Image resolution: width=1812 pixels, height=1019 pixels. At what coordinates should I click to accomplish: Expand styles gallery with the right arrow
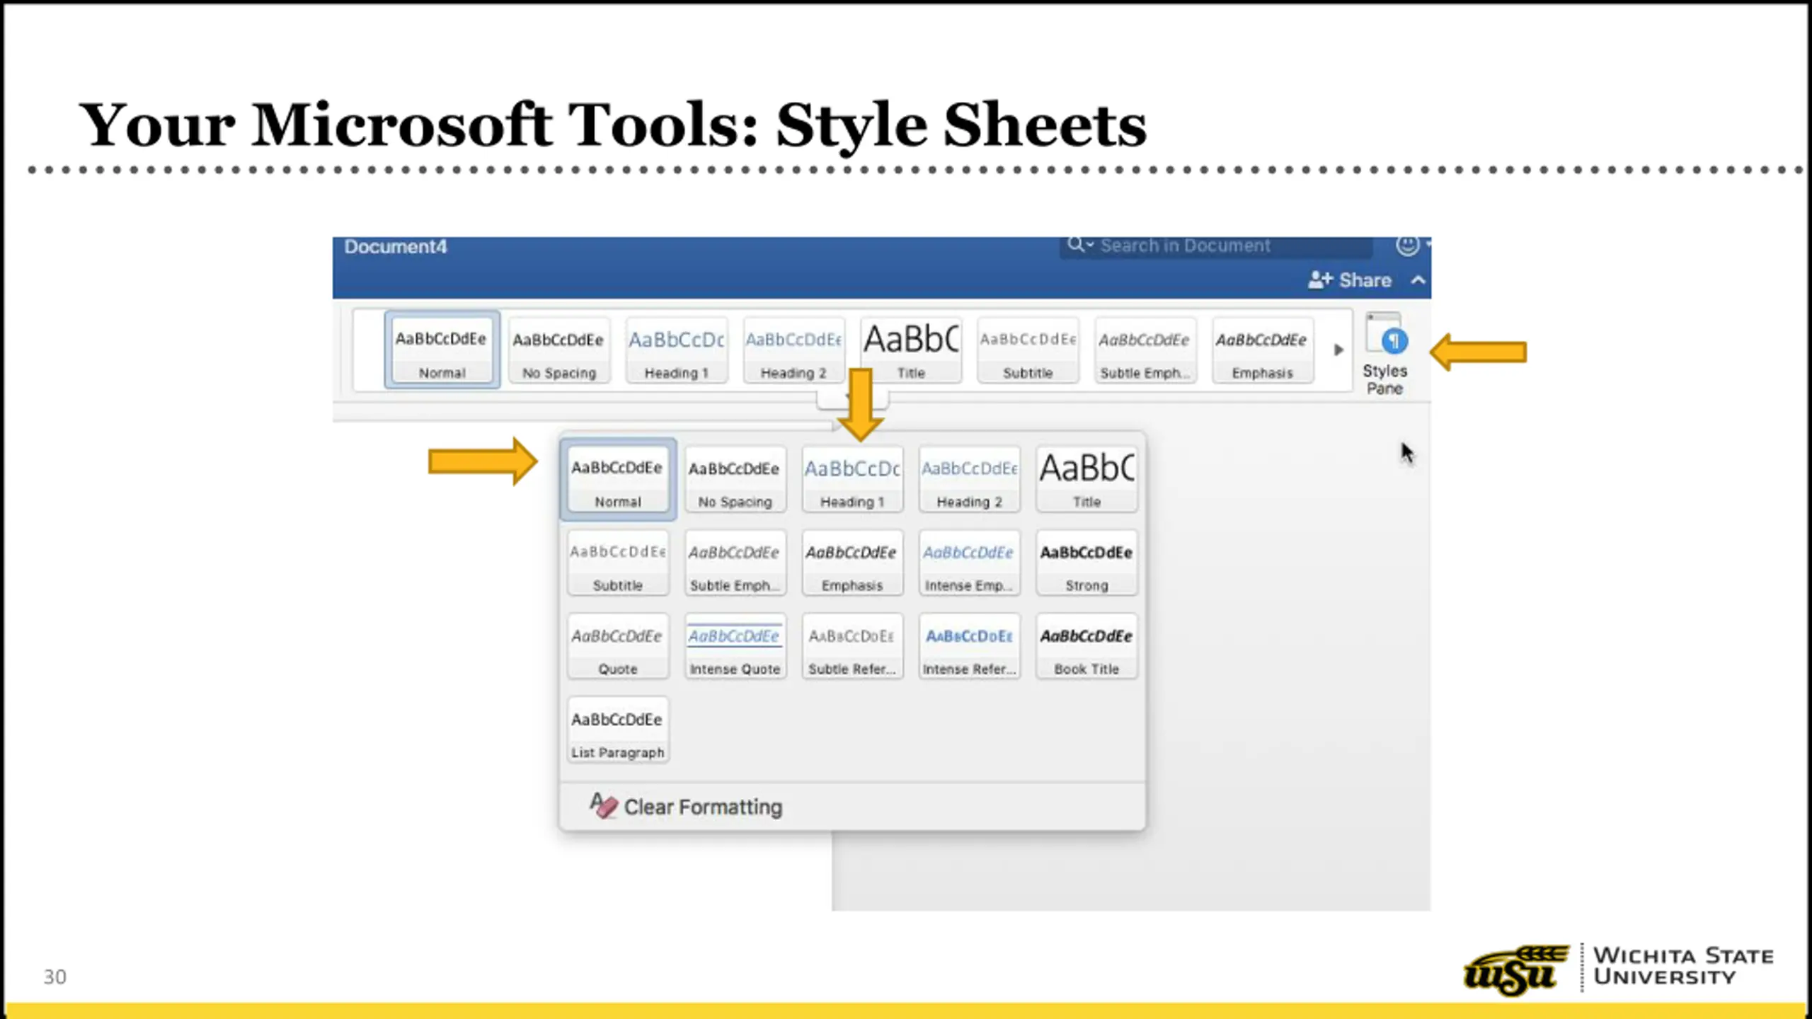[1338, 350]
